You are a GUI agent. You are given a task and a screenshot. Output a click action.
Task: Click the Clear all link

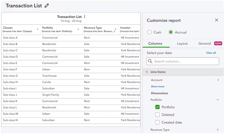click(211, 53)
